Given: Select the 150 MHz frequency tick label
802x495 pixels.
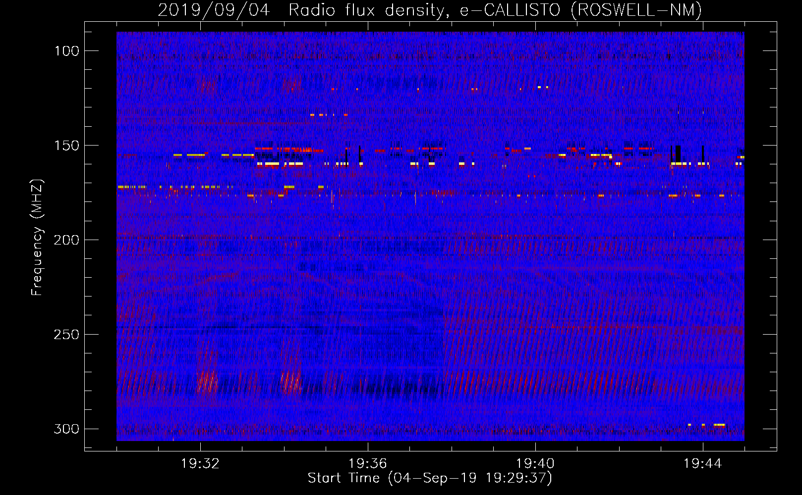Looking at the screenshot, I should click(67, 146).
